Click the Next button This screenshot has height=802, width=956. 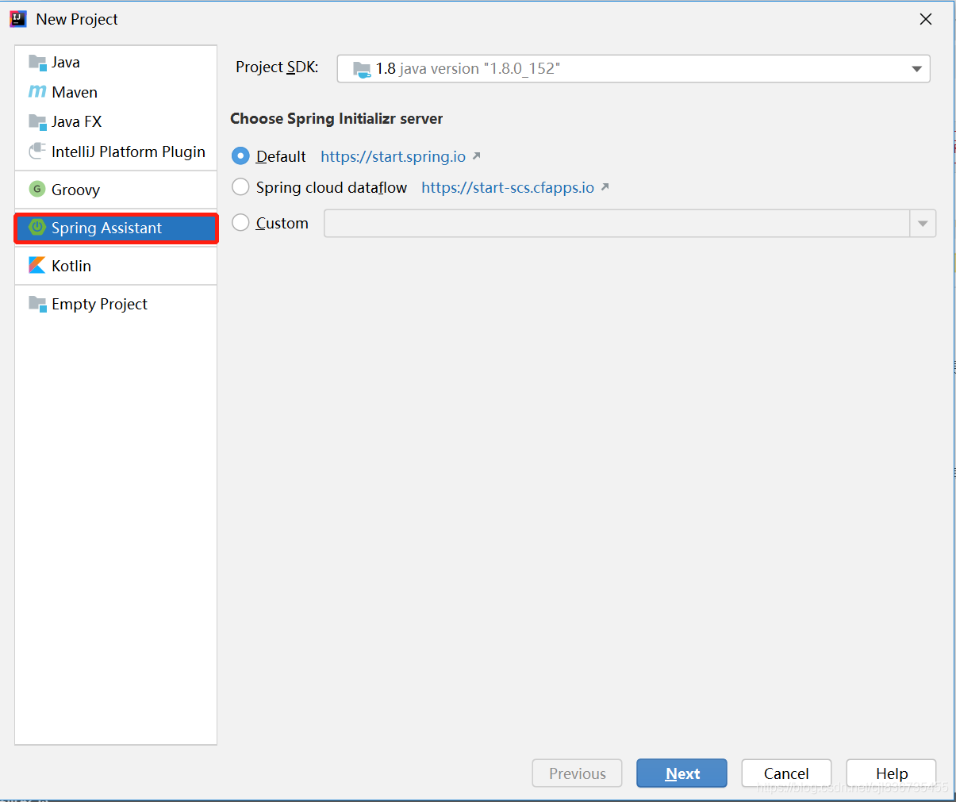(x=681, y=773)
